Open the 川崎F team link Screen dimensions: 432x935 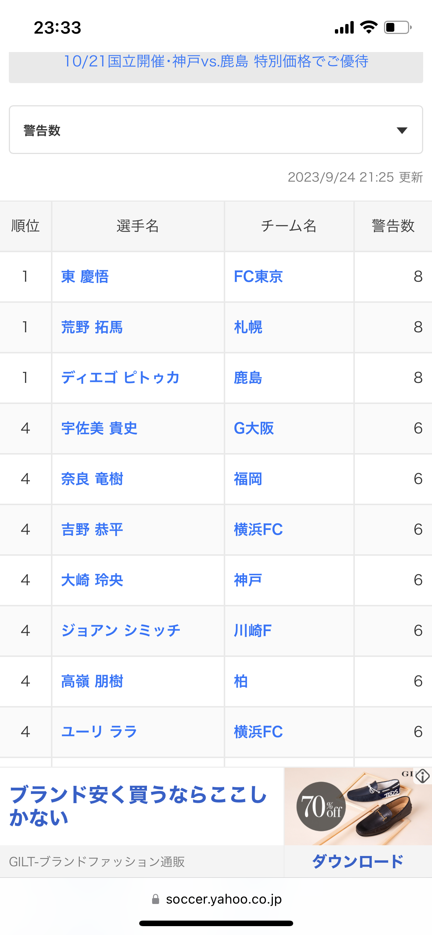tap(253, 631)
